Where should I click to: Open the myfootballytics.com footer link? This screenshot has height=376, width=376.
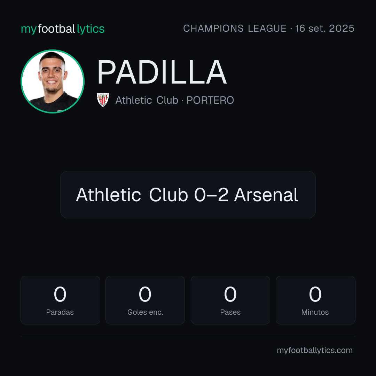(x=315, y=350)
